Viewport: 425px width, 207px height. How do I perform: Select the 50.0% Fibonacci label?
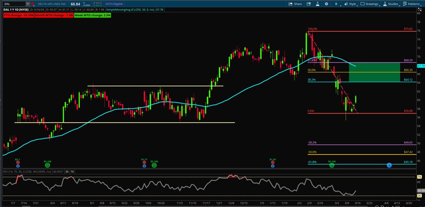pos(311,70)
